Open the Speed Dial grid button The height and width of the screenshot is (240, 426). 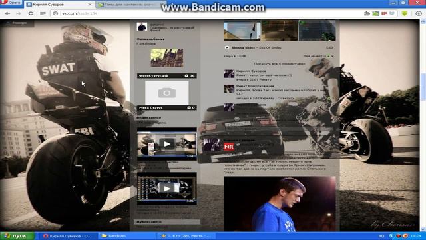43,13
